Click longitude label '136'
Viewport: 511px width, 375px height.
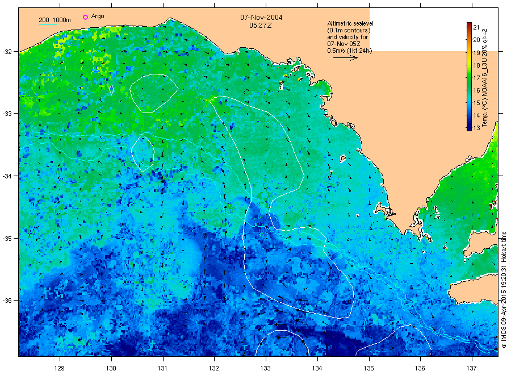point(420,368)
